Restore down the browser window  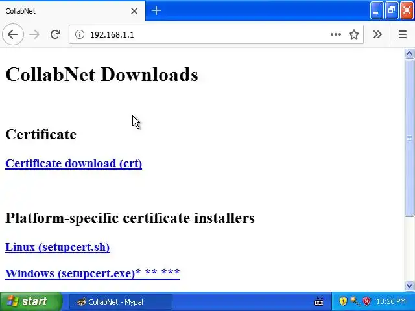point(392,10)
